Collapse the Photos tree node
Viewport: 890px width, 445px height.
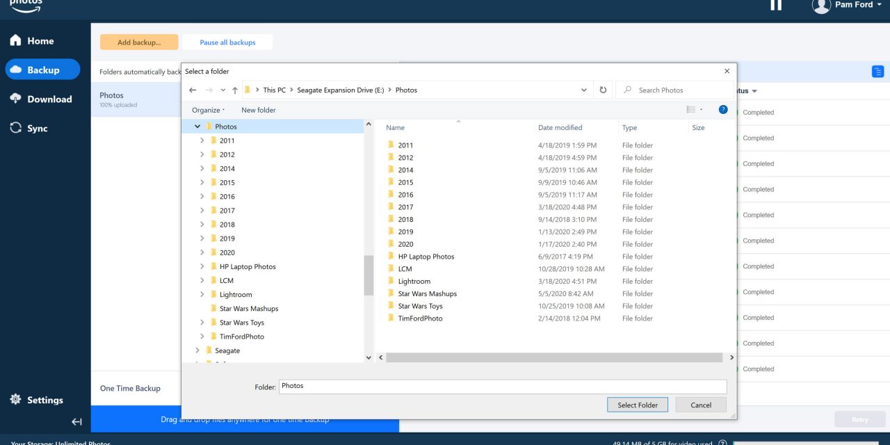click(198, 127)
